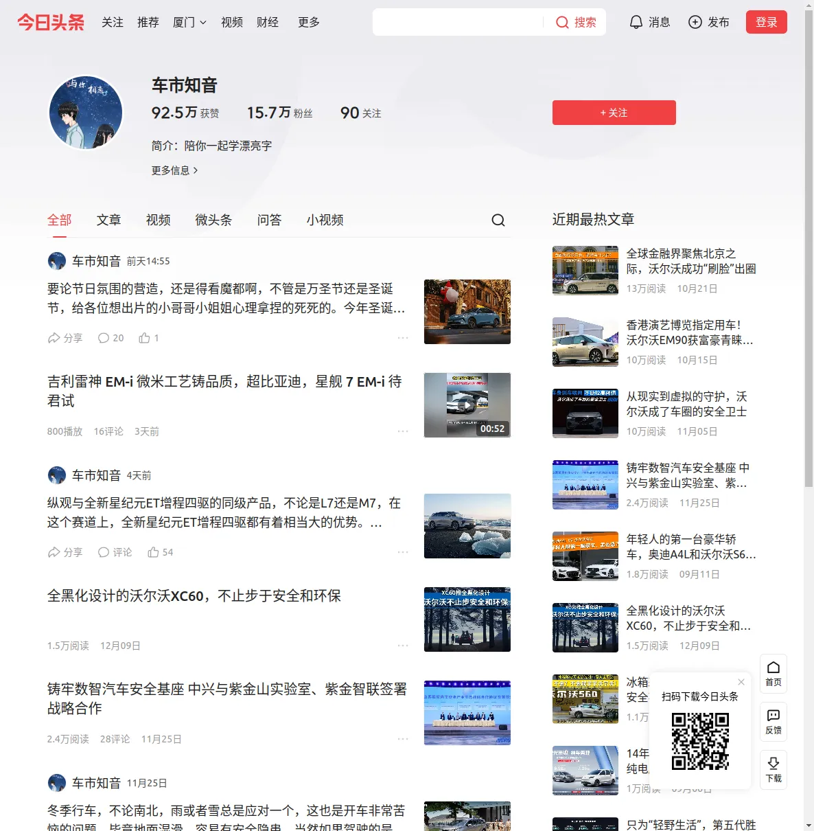
Task: Open the 财经 channel
Action: click(268, 22)
